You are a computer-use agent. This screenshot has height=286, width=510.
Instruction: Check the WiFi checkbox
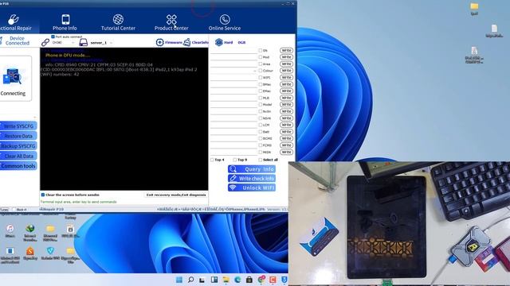(x=261, y=78)
